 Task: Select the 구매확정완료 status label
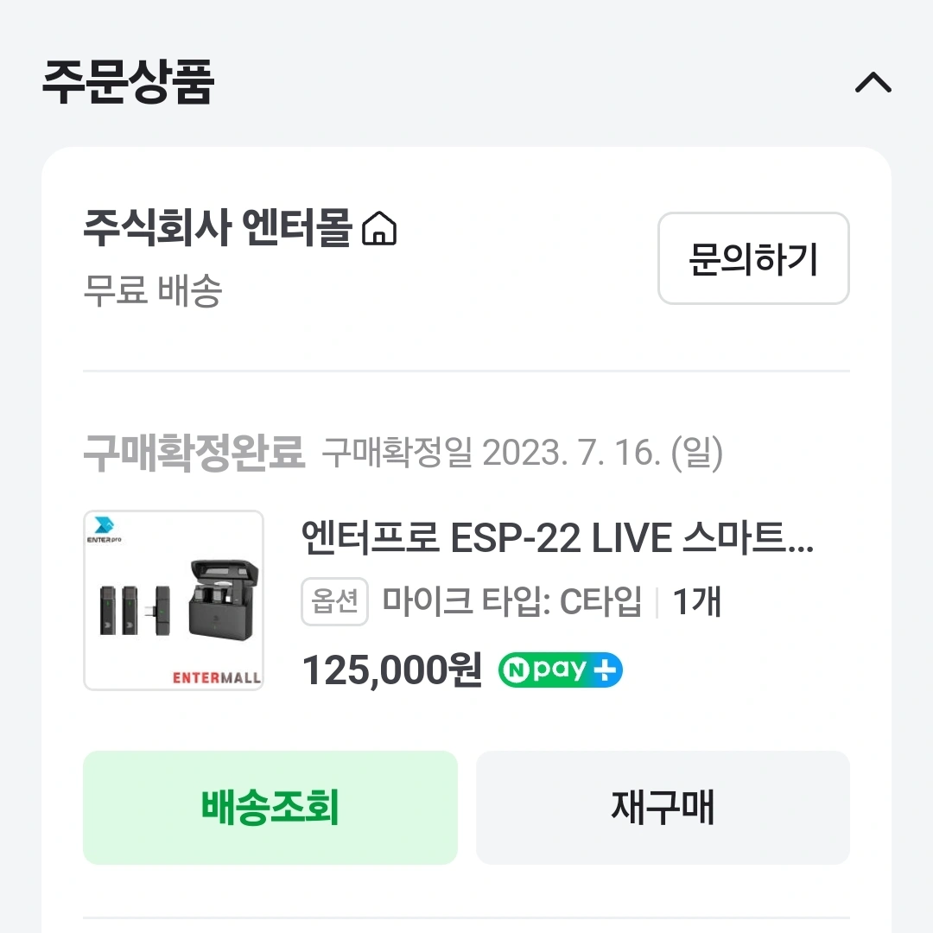[194, 453]
